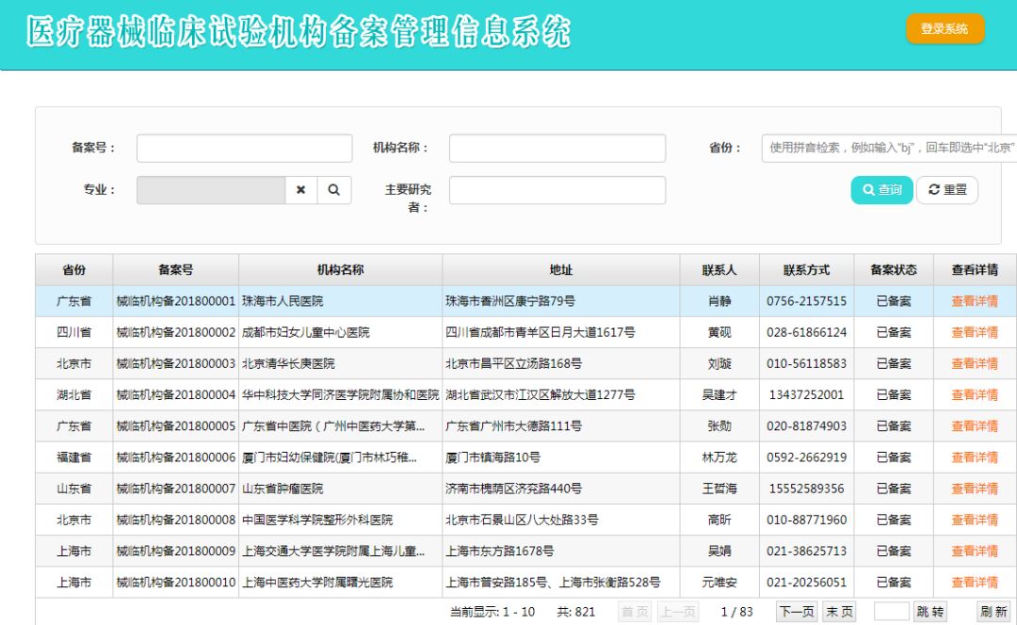Screen dimensions: 1017x625
Task: Open 查看详情 for 华中科技大学同济医学院附属协和医院
Action: [975, 394]
